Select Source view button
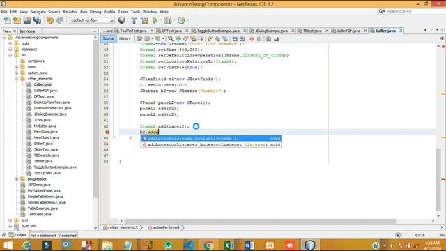This screenshot has width=446, height=251. click(x=108, y=38)
